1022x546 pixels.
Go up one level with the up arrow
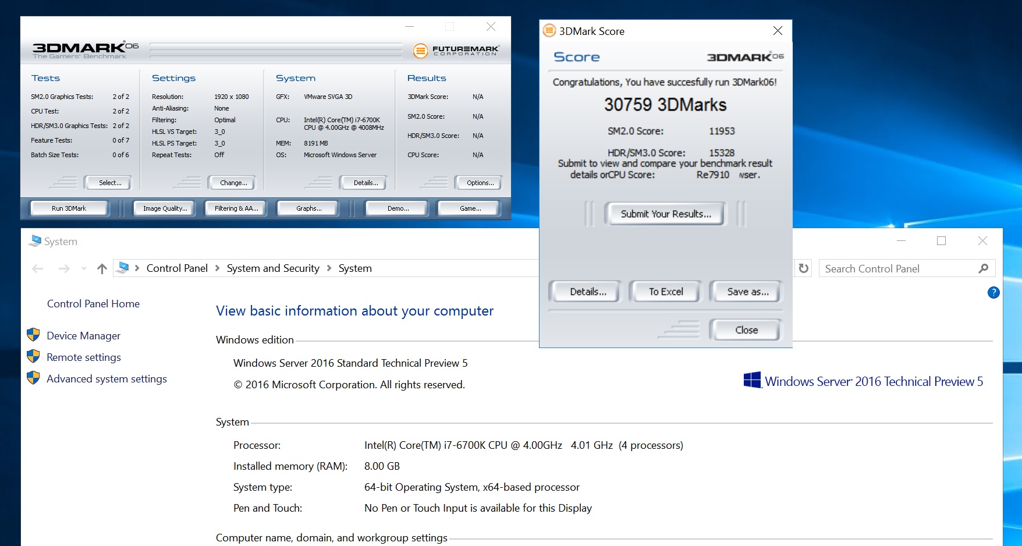point(102,268)
